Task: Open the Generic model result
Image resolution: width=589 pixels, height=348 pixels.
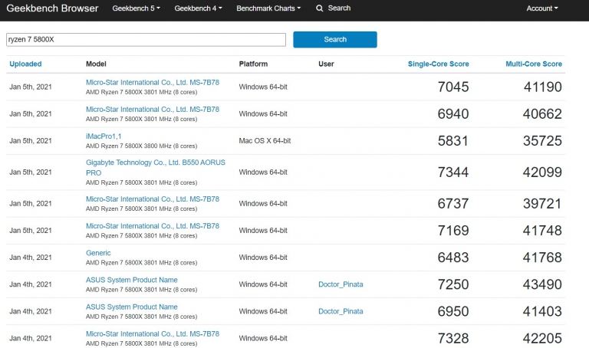Action: click(x=98, y=253)
